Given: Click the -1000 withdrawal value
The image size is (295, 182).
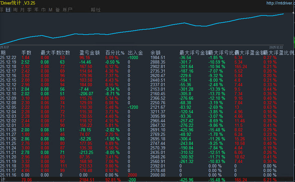Looking at the screenshot, I should coord(133,57).
